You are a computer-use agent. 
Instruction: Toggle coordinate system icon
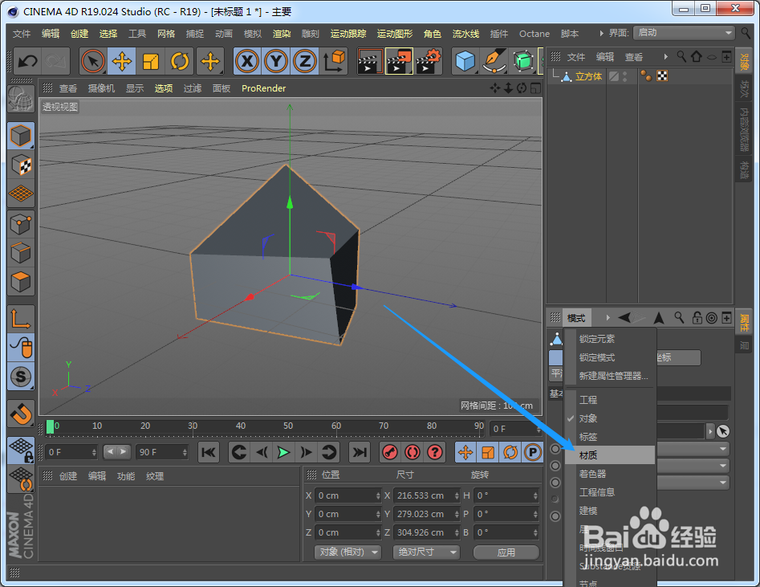334,61
